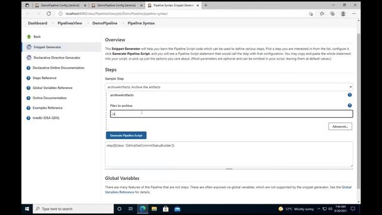Viewport: 382px width, 215px height.
Task: Click the green Back arrow icon
Action: (29, 36)
